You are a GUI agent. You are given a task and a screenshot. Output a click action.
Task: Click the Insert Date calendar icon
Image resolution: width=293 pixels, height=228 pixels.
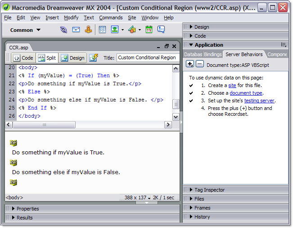[149, 30]
